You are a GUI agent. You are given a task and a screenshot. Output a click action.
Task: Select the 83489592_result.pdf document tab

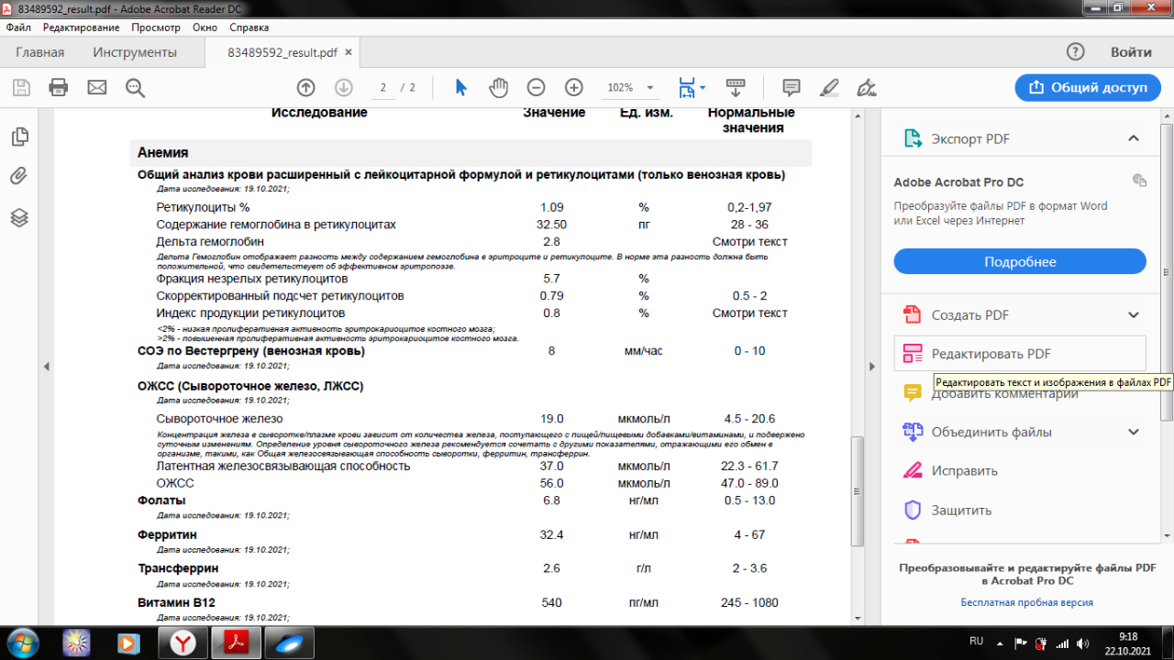click(x=282, y=52)
